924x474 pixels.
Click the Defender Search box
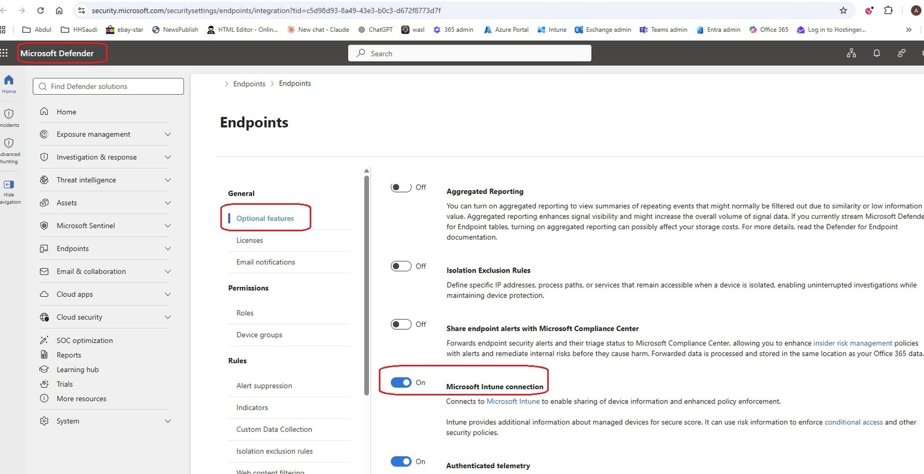point(470,53)
